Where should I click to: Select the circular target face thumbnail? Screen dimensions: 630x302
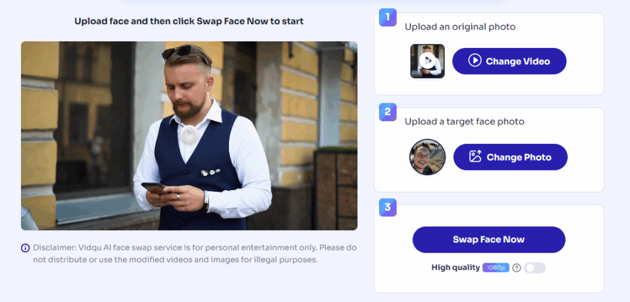[427, 157]
